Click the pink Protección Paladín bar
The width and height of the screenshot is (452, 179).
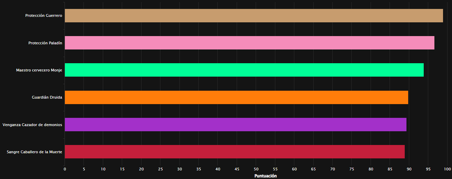(249, 43)
